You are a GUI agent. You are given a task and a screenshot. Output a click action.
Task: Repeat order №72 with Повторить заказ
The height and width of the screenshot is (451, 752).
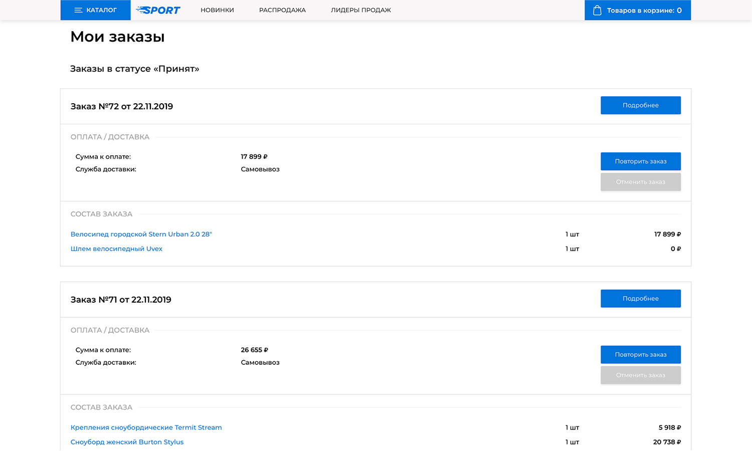640,161
